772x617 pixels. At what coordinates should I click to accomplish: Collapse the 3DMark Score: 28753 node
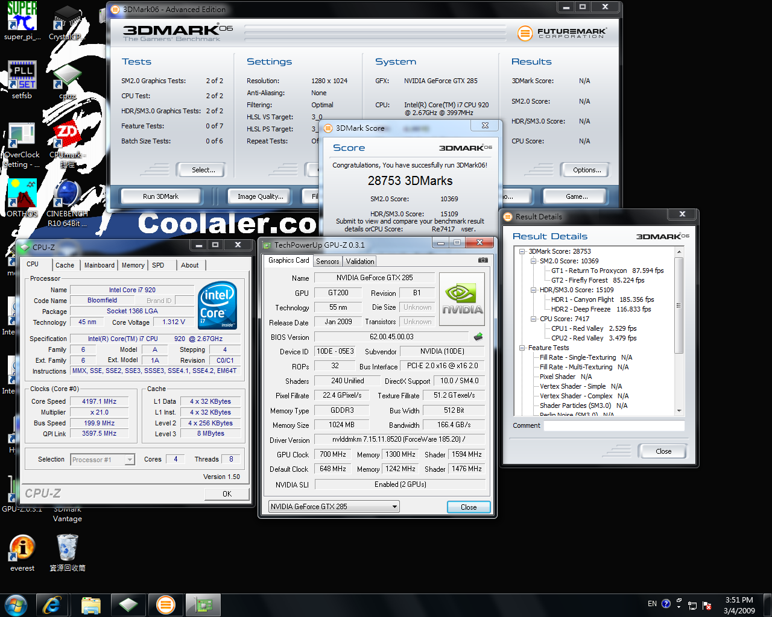(x=522, y=251)
